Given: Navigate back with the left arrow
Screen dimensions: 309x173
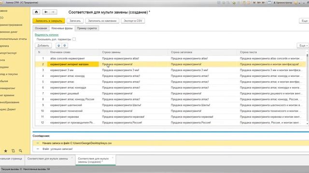Looking at the screenshot, I should (x=46, y=12).
